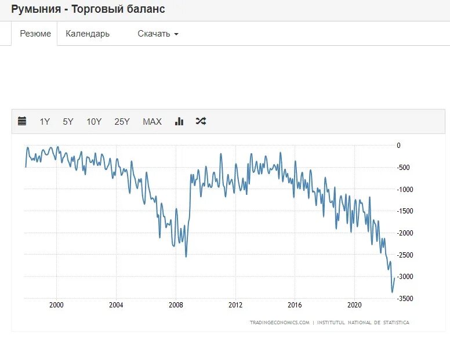Click the 2008 x-axis year label
The height and width of the screenshot is (355, 450).
[176, 305]
